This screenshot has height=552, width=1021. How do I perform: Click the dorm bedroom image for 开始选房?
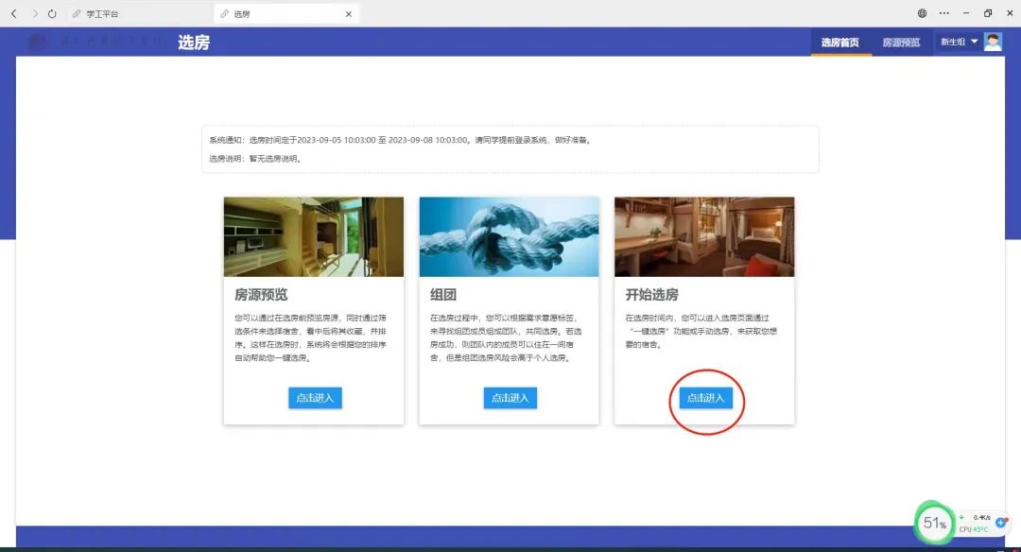coord(704,237)
